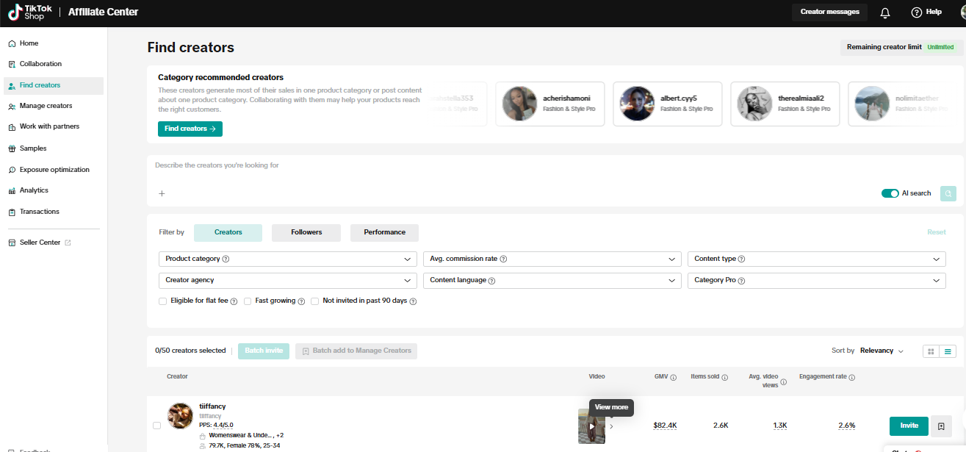Open Creator messages
Screen dimensions: 966x452
[829, 12]
